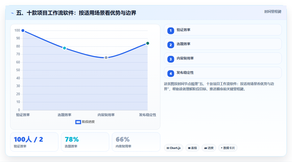Click the 阶段进度 legend text

88,122
